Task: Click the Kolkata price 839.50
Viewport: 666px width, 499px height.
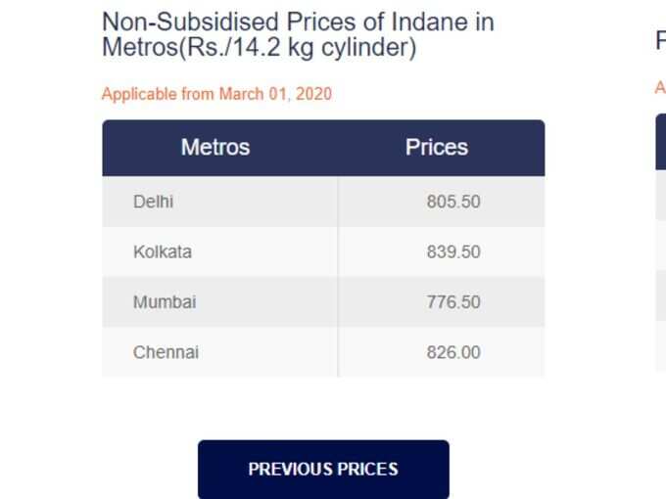Action: (453, 251)
